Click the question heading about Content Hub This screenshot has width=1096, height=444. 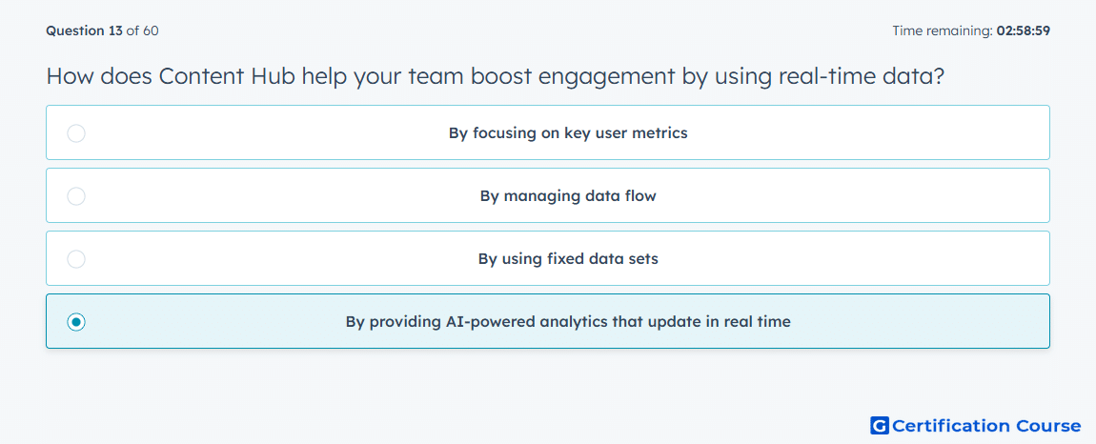tap(496, 76)
